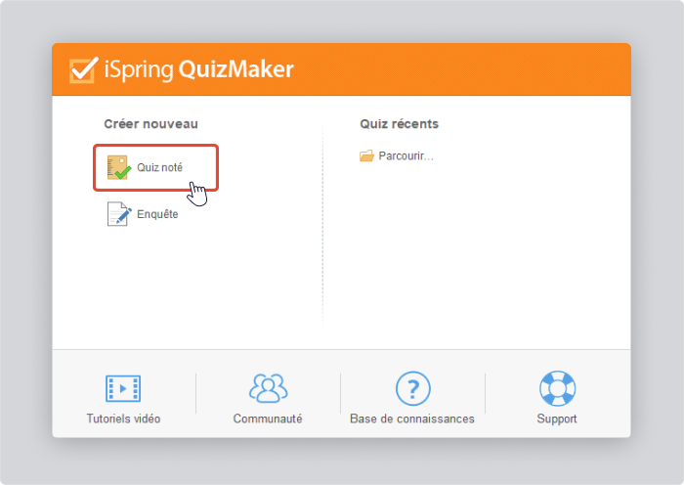This screenshot has width=684, height=485.
Task: Click the Quiz noté clipboard icon
Action: click(118, 167)
